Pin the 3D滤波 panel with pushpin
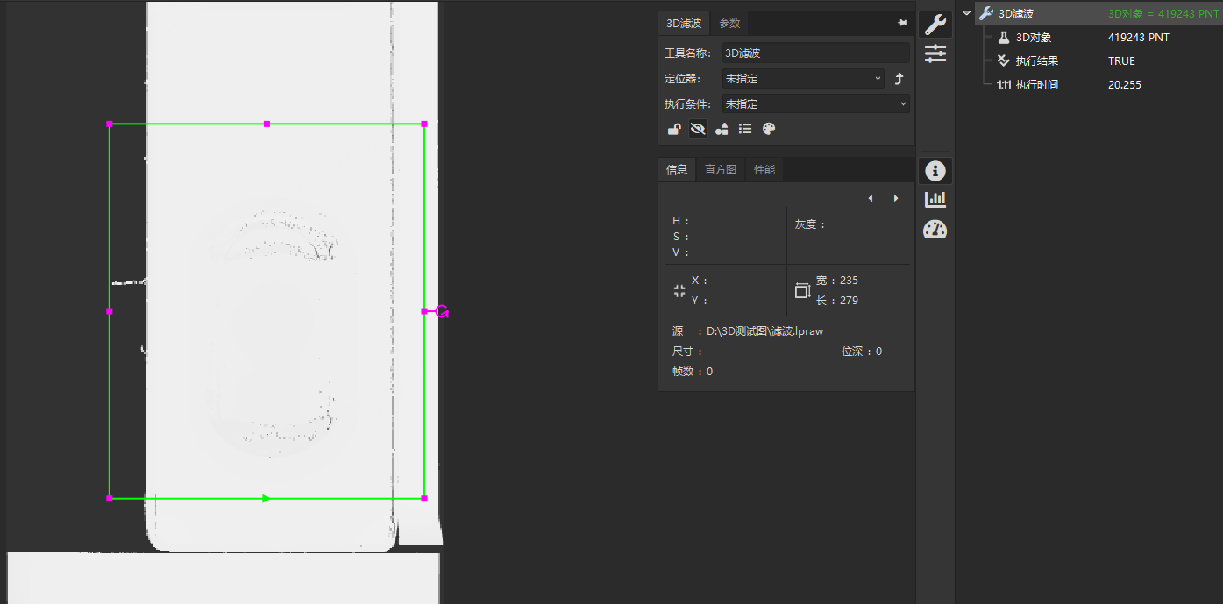This screenshot has width=1223, height=604. click(902, 23)
